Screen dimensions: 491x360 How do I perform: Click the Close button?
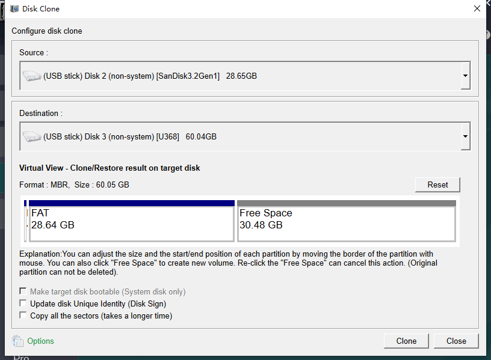pos(456,341)
